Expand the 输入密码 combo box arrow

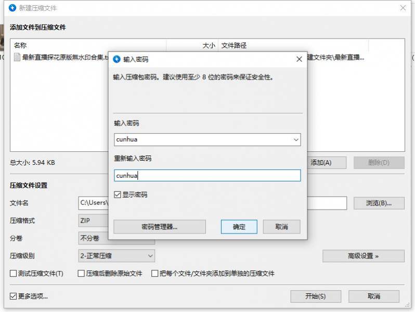coord(296,139)
